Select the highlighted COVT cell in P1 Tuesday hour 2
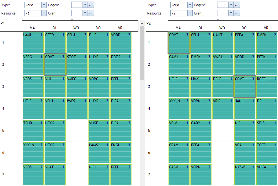 (x=55, y=65)
